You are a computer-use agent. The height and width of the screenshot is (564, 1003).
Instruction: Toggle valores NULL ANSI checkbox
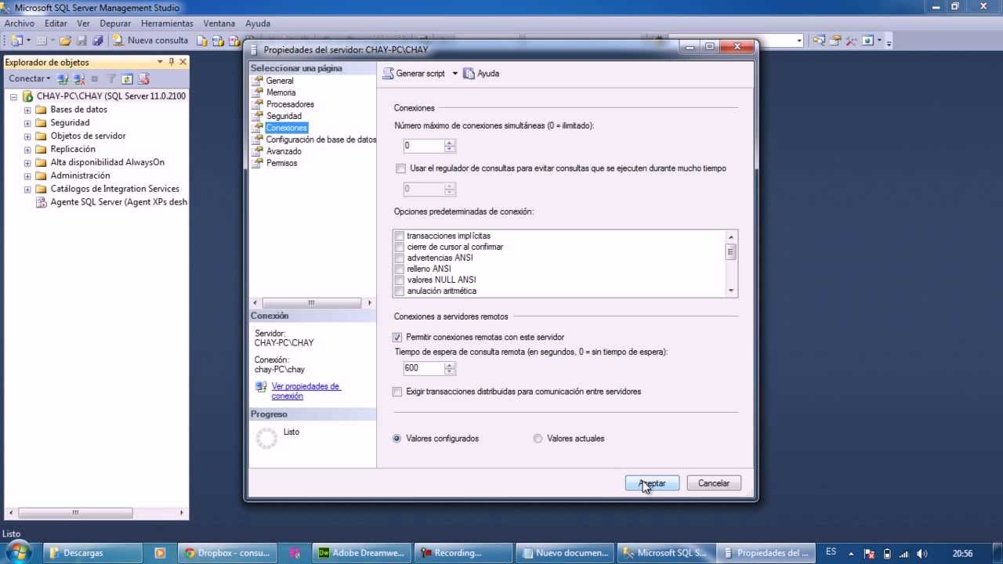[400, 280]
